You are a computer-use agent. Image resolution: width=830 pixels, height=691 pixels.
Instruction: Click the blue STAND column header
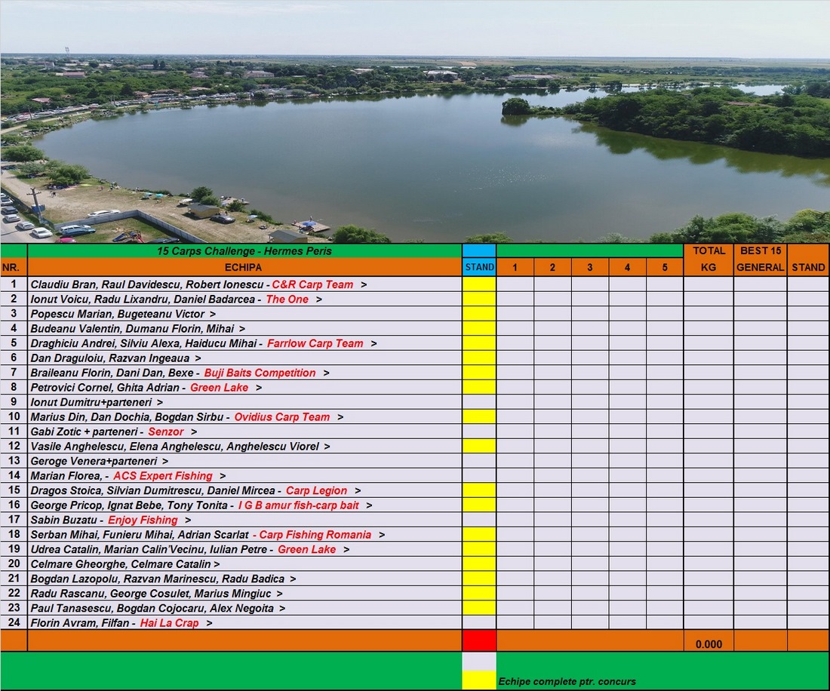[x=480, y=267]
